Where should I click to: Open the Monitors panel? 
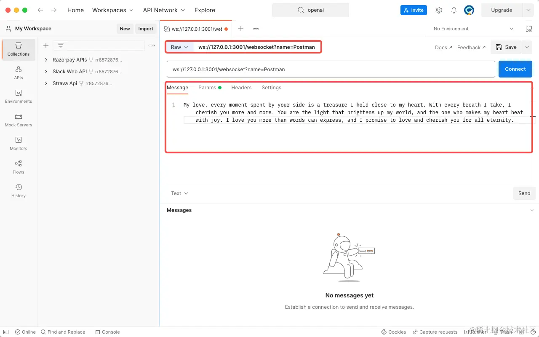18,143
